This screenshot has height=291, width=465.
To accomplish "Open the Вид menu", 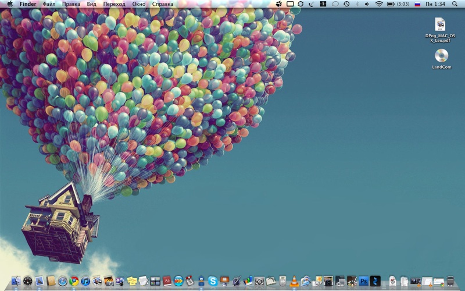I will [x=91, y=4].
